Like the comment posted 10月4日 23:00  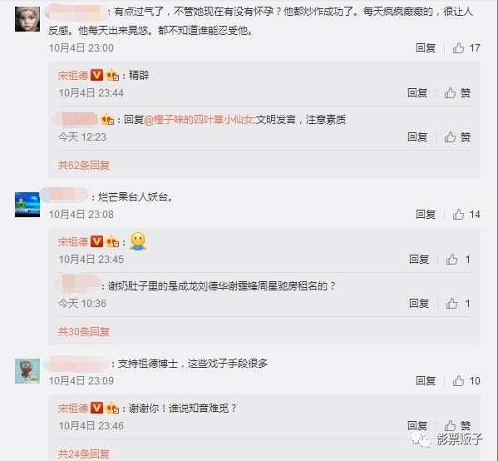pyautogui.click(x=466, y=48)
